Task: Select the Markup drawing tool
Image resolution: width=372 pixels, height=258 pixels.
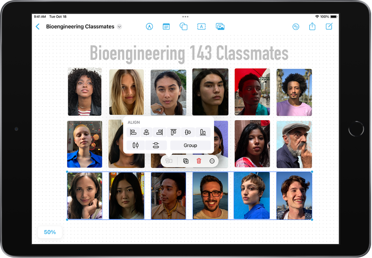Action: point(149,26)
